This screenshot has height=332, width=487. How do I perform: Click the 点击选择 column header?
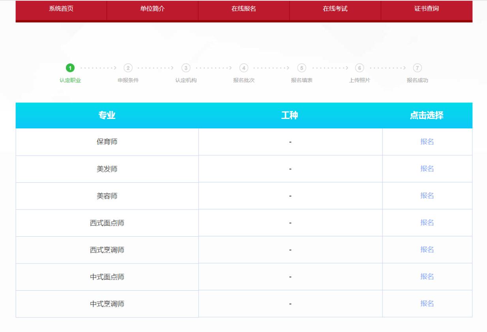[427, 115]
